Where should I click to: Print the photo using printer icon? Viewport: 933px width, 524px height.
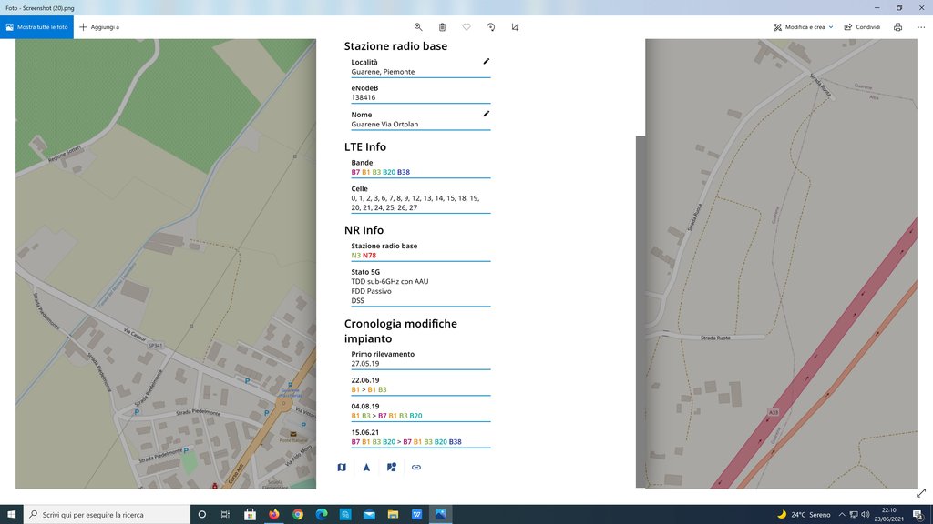pyautogui.click(x=897, y=27)
